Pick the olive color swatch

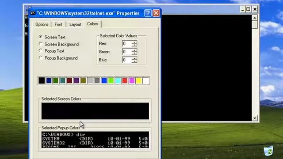pos(84,80)
